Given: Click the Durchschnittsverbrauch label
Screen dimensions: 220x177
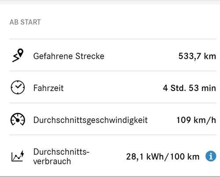Looking at the screenshot, I should click(61, 156).
